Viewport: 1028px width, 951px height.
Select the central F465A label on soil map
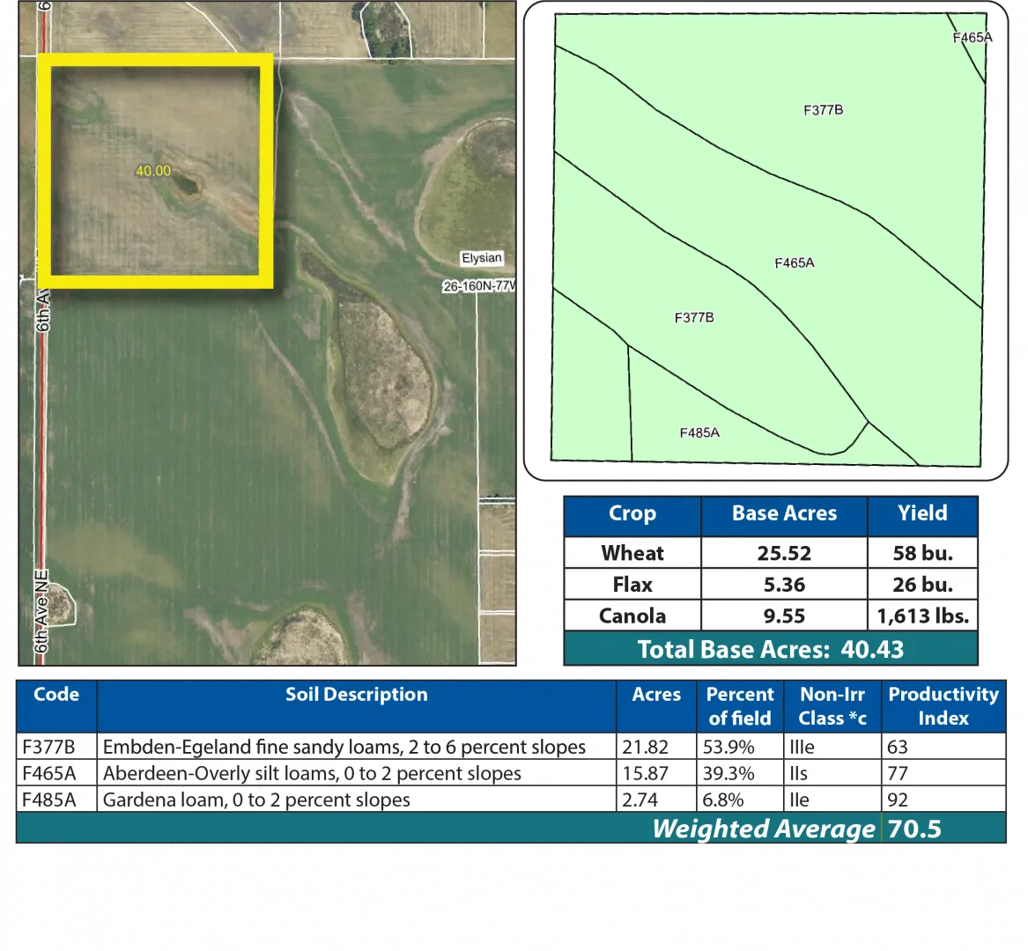coord(794,262)
